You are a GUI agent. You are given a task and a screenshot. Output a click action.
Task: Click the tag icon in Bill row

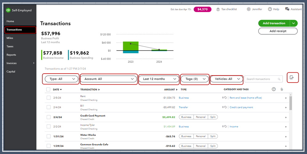tap(226, 107)
